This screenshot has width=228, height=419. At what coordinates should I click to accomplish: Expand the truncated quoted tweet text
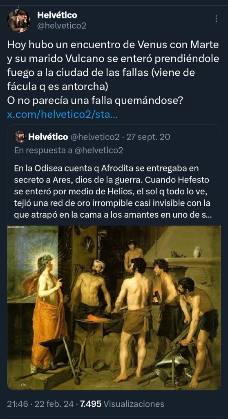205,215
